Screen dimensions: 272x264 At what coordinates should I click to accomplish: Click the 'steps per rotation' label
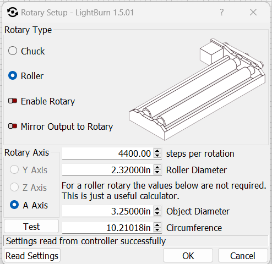click(200, 153)
